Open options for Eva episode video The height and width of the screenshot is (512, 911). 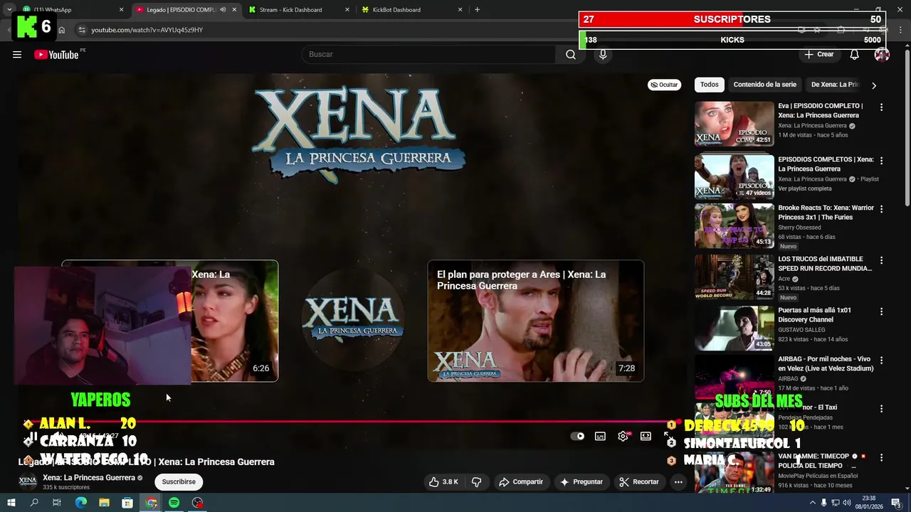pos(881,107)
